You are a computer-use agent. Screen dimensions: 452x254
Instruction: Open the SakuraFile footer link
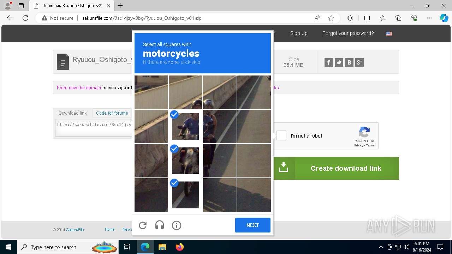pos(75,230)
